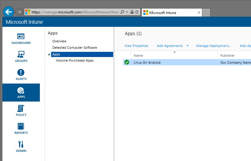The image size is (251, 161).
Task: Collapse the Apps tree node triangle
Action: coord(49,54)
